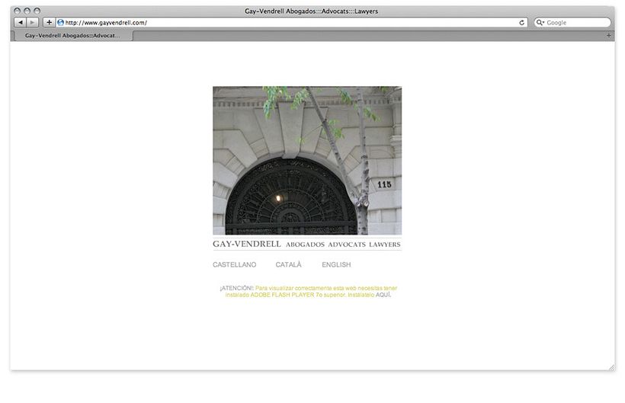Image resolution: width=625 pixels, height=403 pixels.
Task: Reload the page using the refresh icon
Action: (521, 23)
